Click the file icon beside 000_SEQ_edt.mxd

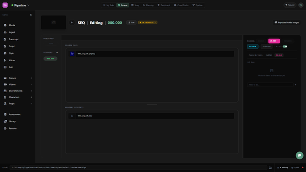pyautogui.click(x=72, y=116)
